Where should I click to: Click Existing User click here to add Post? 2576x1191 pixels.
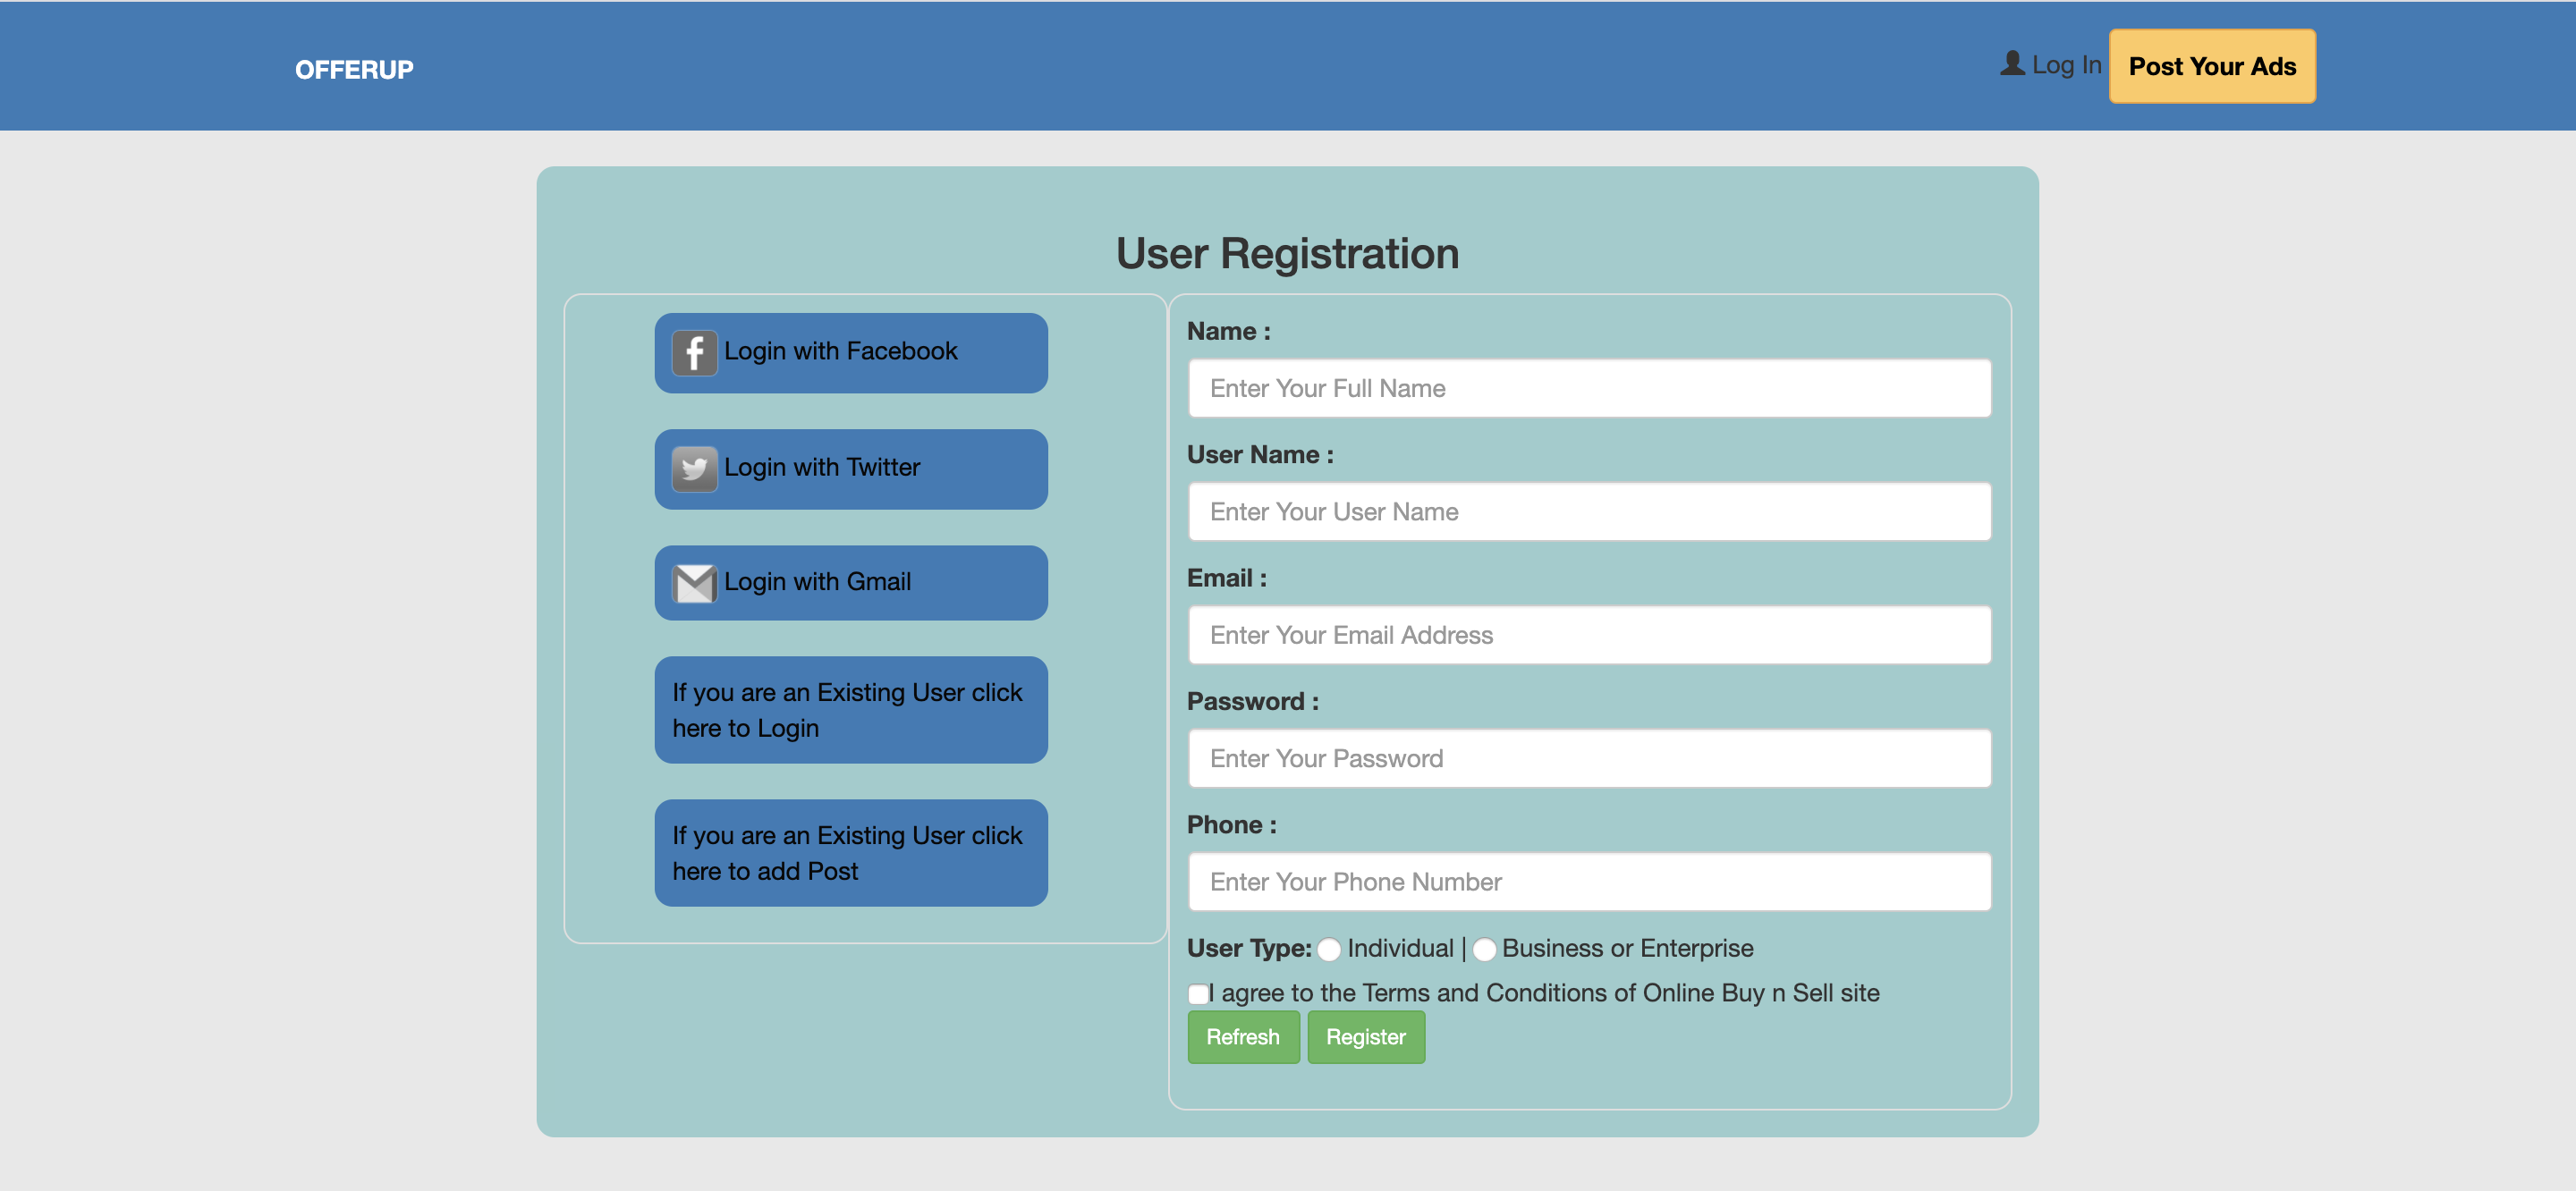pos(850,853)
